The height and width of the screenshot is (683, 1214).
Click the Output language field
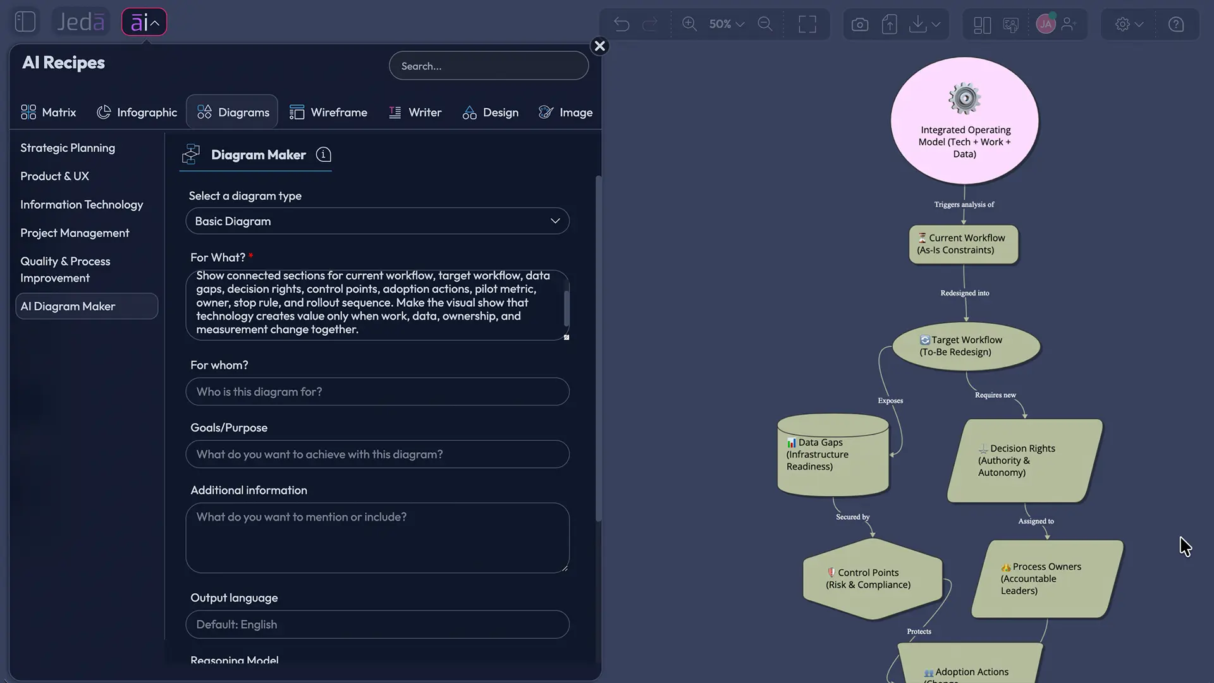click(x=377, y=625)
